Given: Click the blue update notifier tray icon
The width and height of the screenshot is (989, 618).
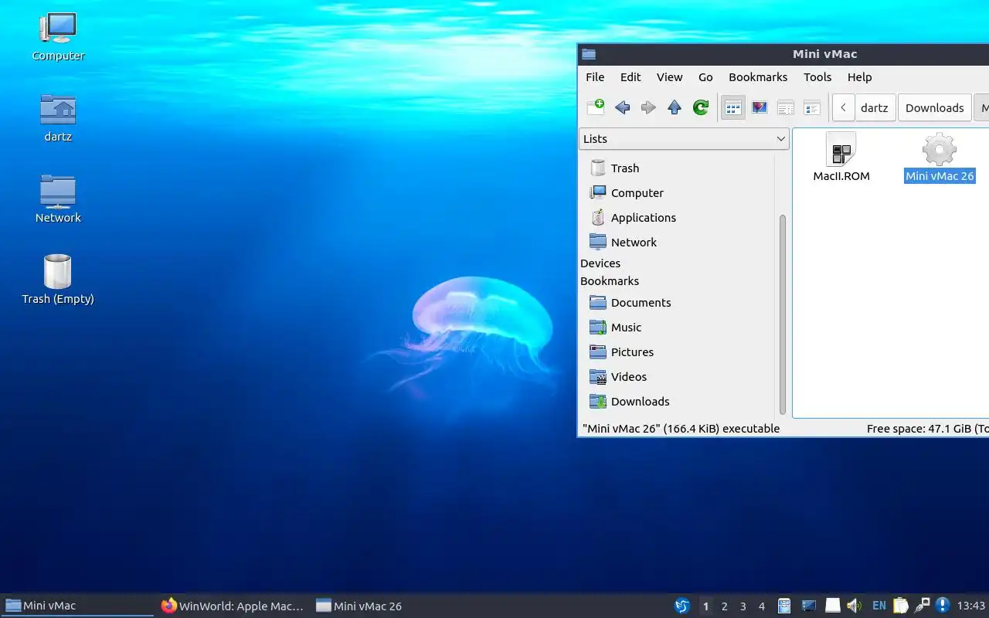Looking at the screenshot, I should pos(943,605).
